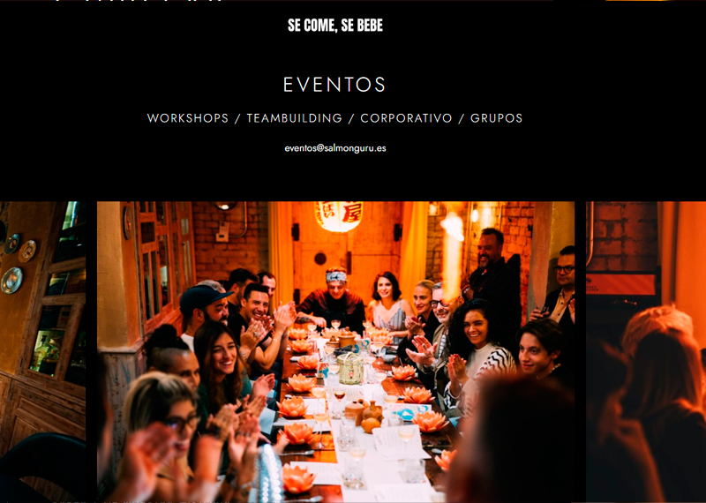The width and height of the screenshot is (706, 503).
Task: Click the eventos@salmonguru.es email link
Action: click(335, 148)
